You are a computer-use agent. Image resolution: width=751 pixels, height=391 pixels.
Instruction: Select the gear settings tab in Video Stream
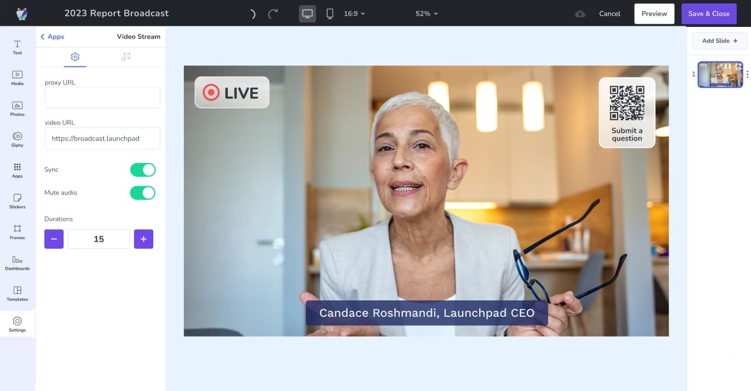pyautogui.click(x=75, y=57)
